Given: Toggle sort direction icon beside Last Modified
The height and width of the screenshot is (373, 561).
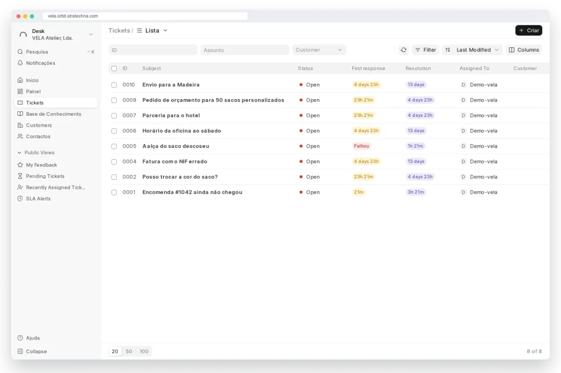Looking at the screenshot, I should (x=448, y=50).
